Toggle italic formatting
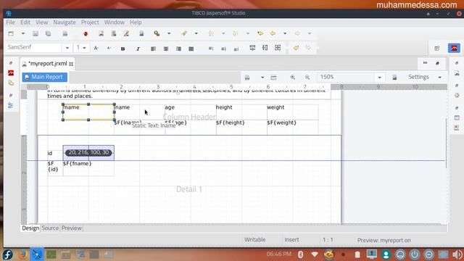This screenshot has height=261, width=464. click(138, 49)
